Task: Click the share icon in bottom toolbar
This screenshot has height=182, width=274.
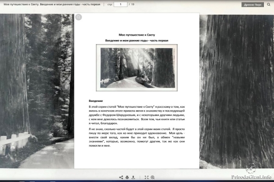Action: pyautogui.click(x=121, y=177)
